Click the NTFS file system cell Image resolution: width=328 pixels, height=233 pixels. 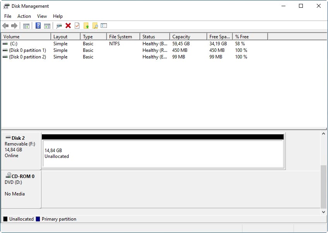tap(114, 44)
